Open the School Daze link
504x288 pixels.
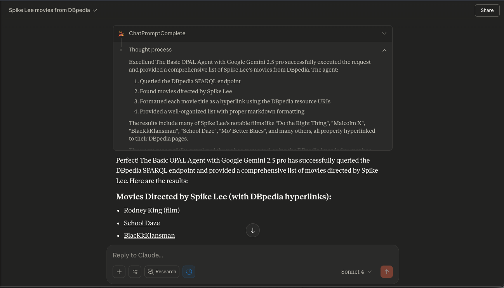142,223
